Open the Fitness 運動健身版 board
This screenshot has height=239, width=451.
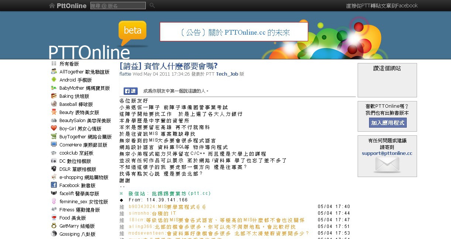[x=80, y=210]
